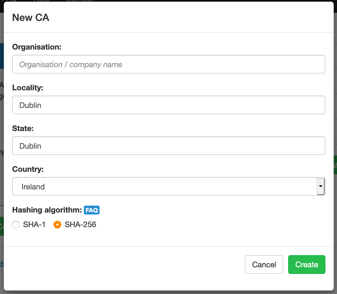Open the Country dropdown showing Ireland
337x294 pixels.
169,186
